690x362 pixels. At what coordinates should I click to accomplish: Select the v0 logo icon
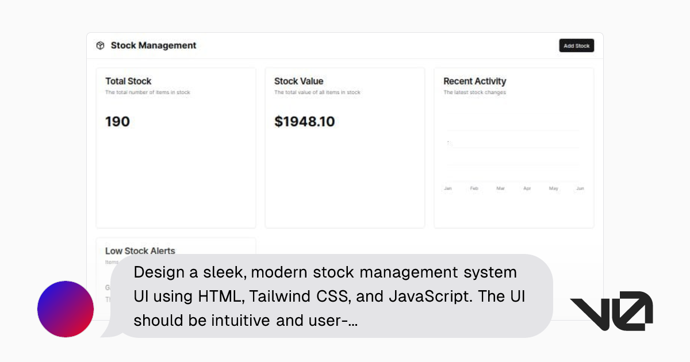611,309
